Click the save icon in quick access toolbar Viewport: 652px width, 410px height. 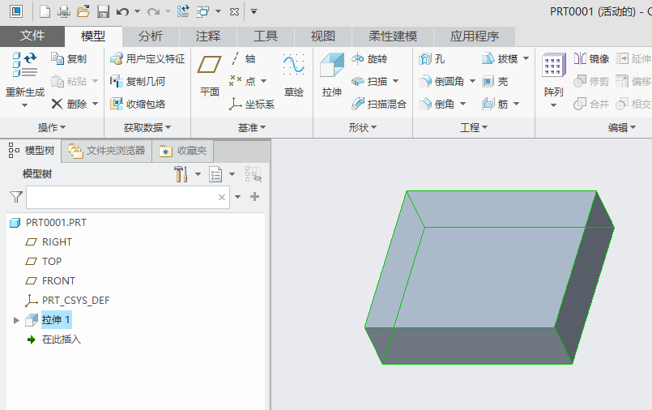[103, 11]
